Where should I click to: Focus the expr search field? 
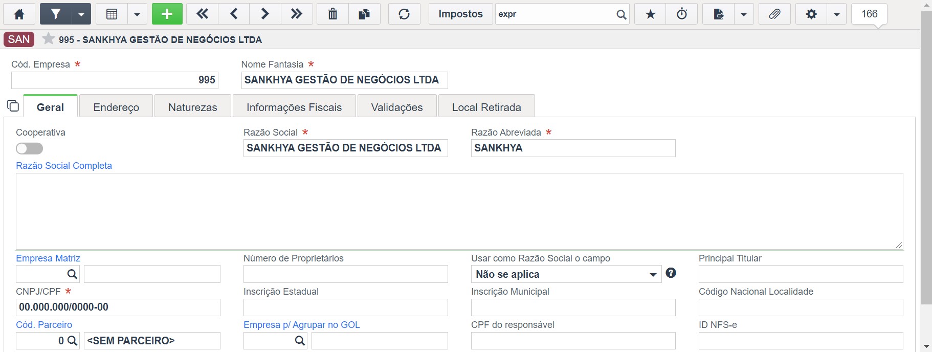(555, 14)
